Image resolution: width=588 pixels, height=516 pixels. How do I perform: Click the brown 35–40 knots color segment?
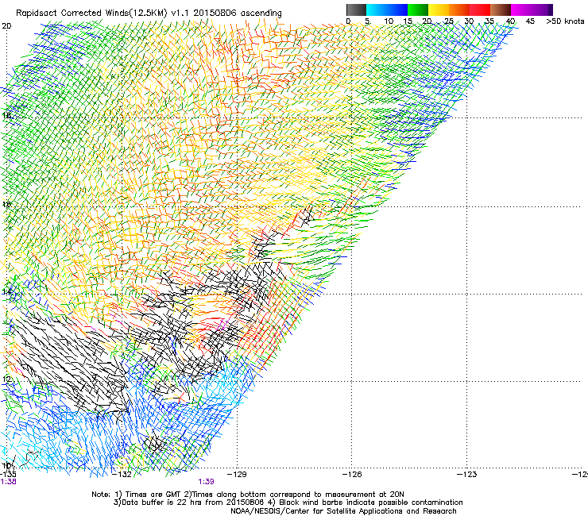[501, 10]
